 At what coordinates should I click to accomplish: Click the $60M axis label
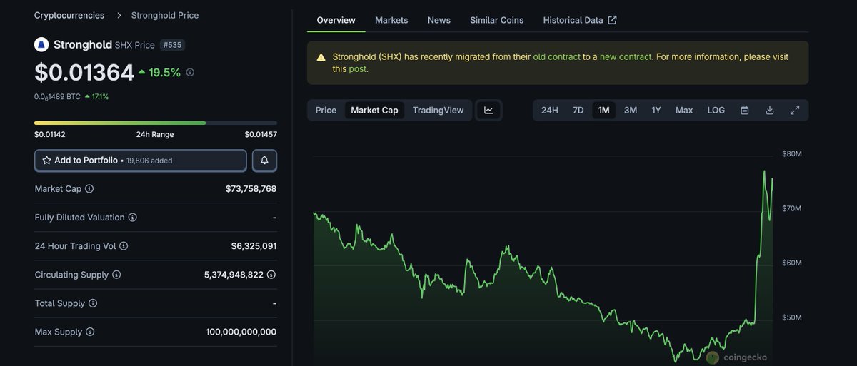(792, 263)
